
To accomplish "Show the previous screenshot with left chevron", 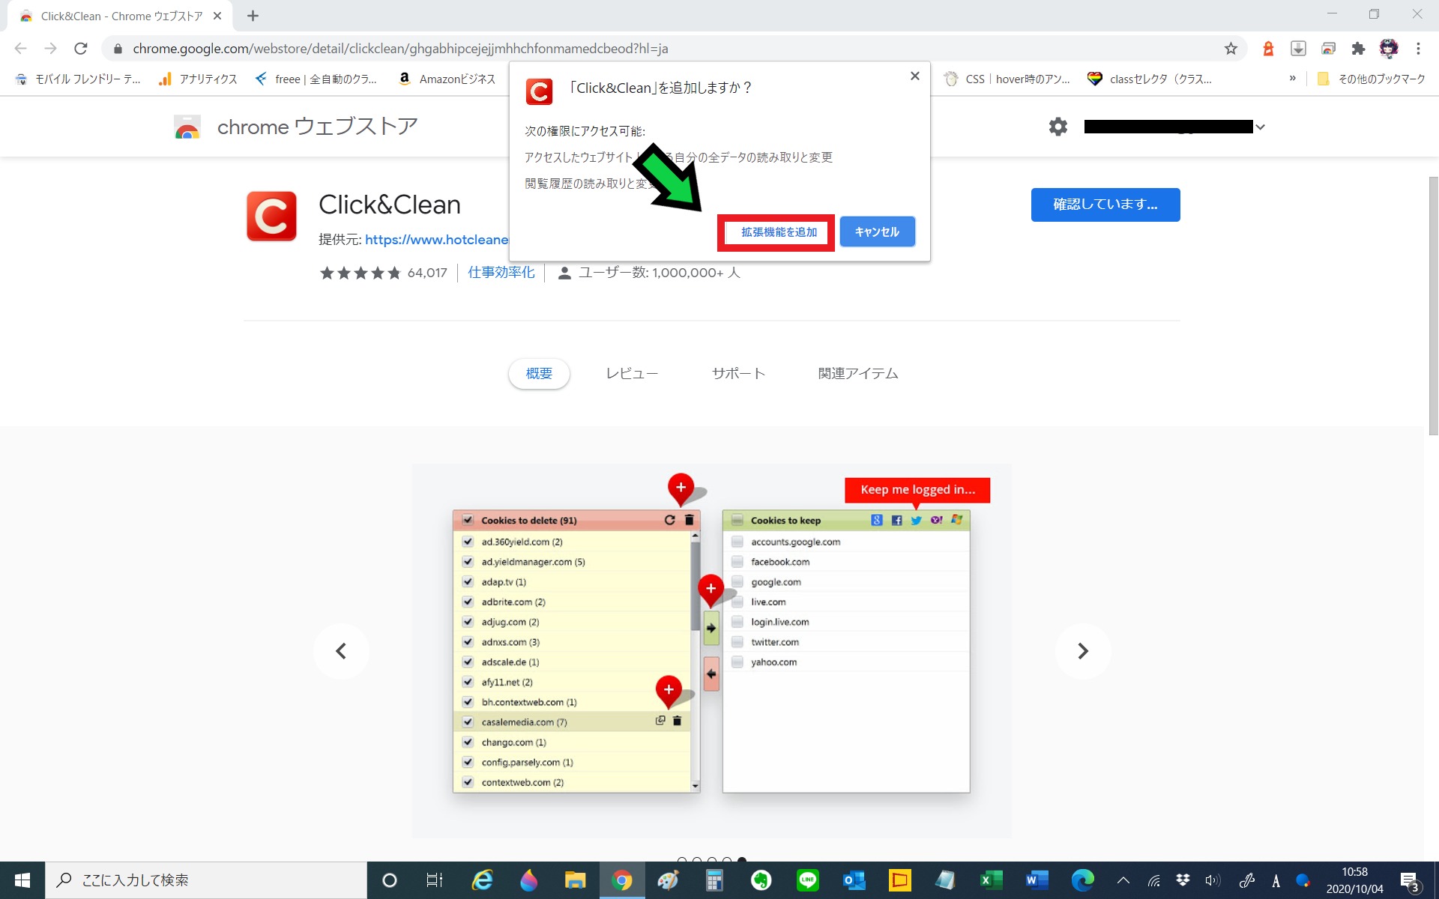I will point(341,651).
